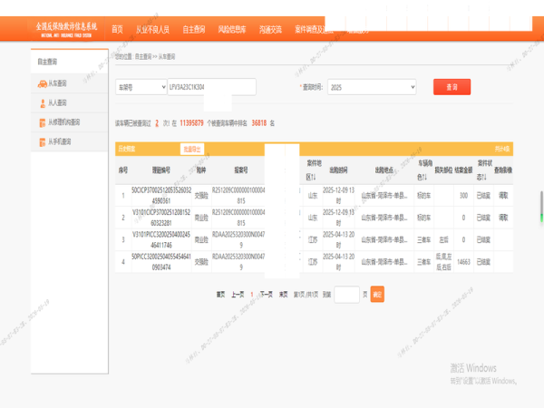Viewport: 544px width, 408px height.
Task: Open the 自主查询 top navigation menu
Action: [194, 30]
